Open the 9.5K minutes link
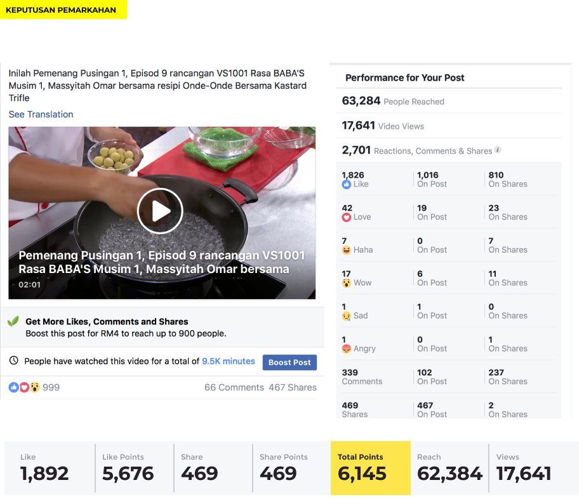The image size is (584, 499). pyautogui.click(x=229, y=361)
